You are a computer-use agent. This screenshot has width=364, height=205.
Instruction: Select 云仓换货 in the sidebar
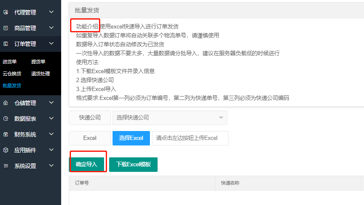[12, 74]
